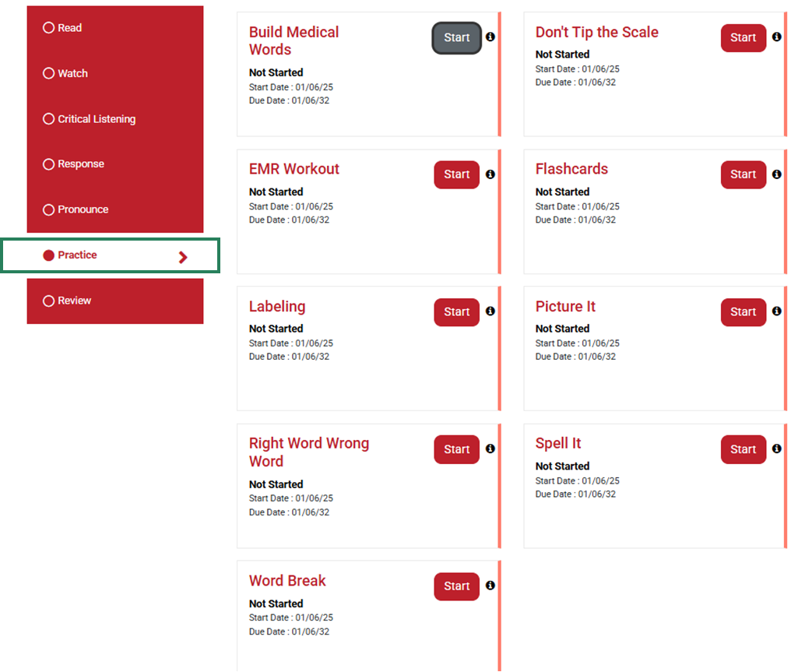Viewport: 798px width, 672px height.
Task: Switch to the Pronounce section
Action: point(48,209)
